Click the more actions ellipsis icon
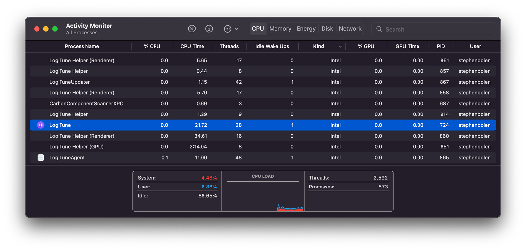Screen dimensions: 526x251 pyautogui.click(x=227, y=29)
